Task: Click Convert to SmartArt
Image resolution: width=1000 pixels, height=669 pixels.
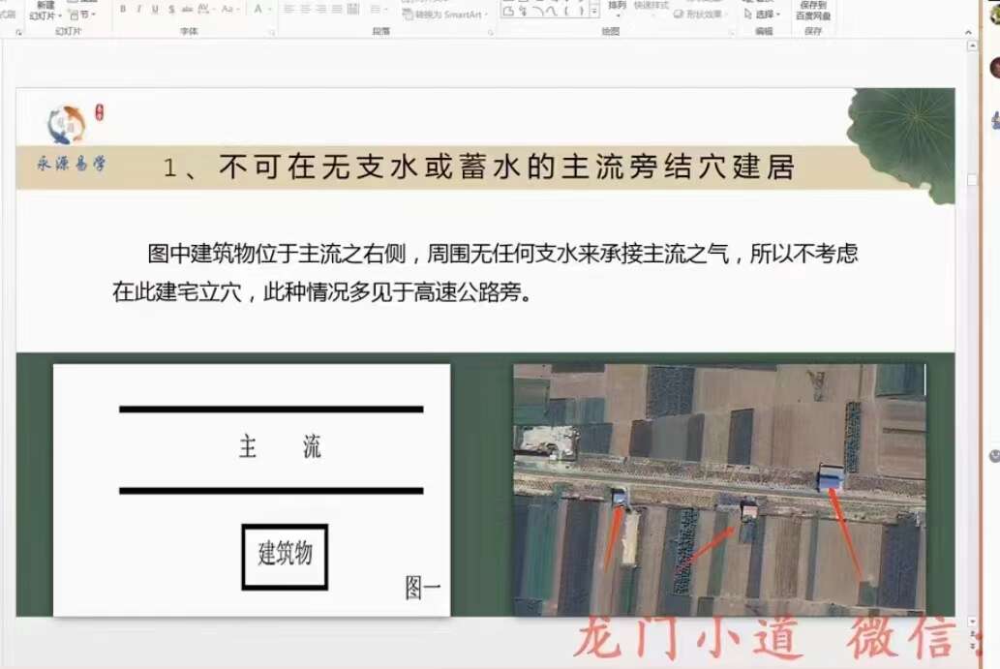Action: point(446,15)
